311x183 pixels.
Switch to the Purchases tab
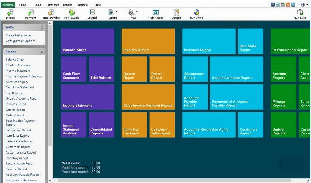tap(53, 5)
